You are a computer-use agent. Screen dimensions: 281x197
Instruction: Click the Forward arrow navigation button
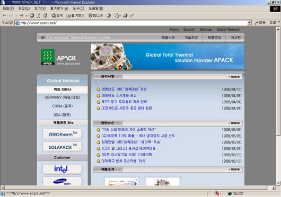22,16
